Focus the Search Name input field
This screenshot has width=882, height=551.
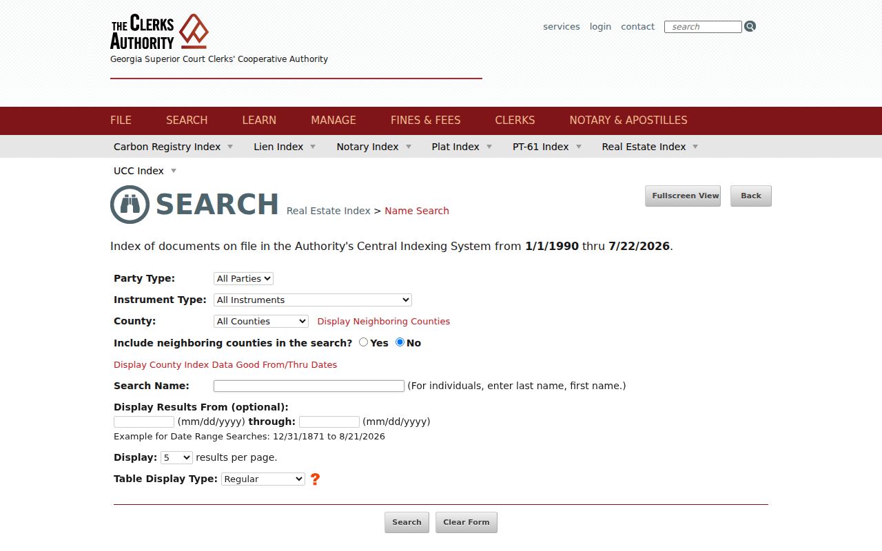click(x=309, y=386)
